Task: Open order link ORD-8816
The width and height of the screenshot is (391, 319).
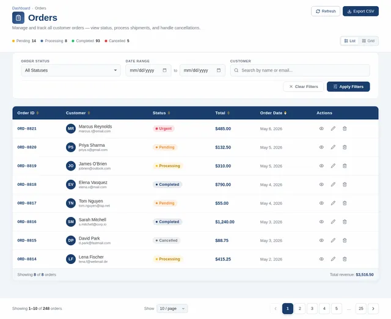Action: [27, 222]
